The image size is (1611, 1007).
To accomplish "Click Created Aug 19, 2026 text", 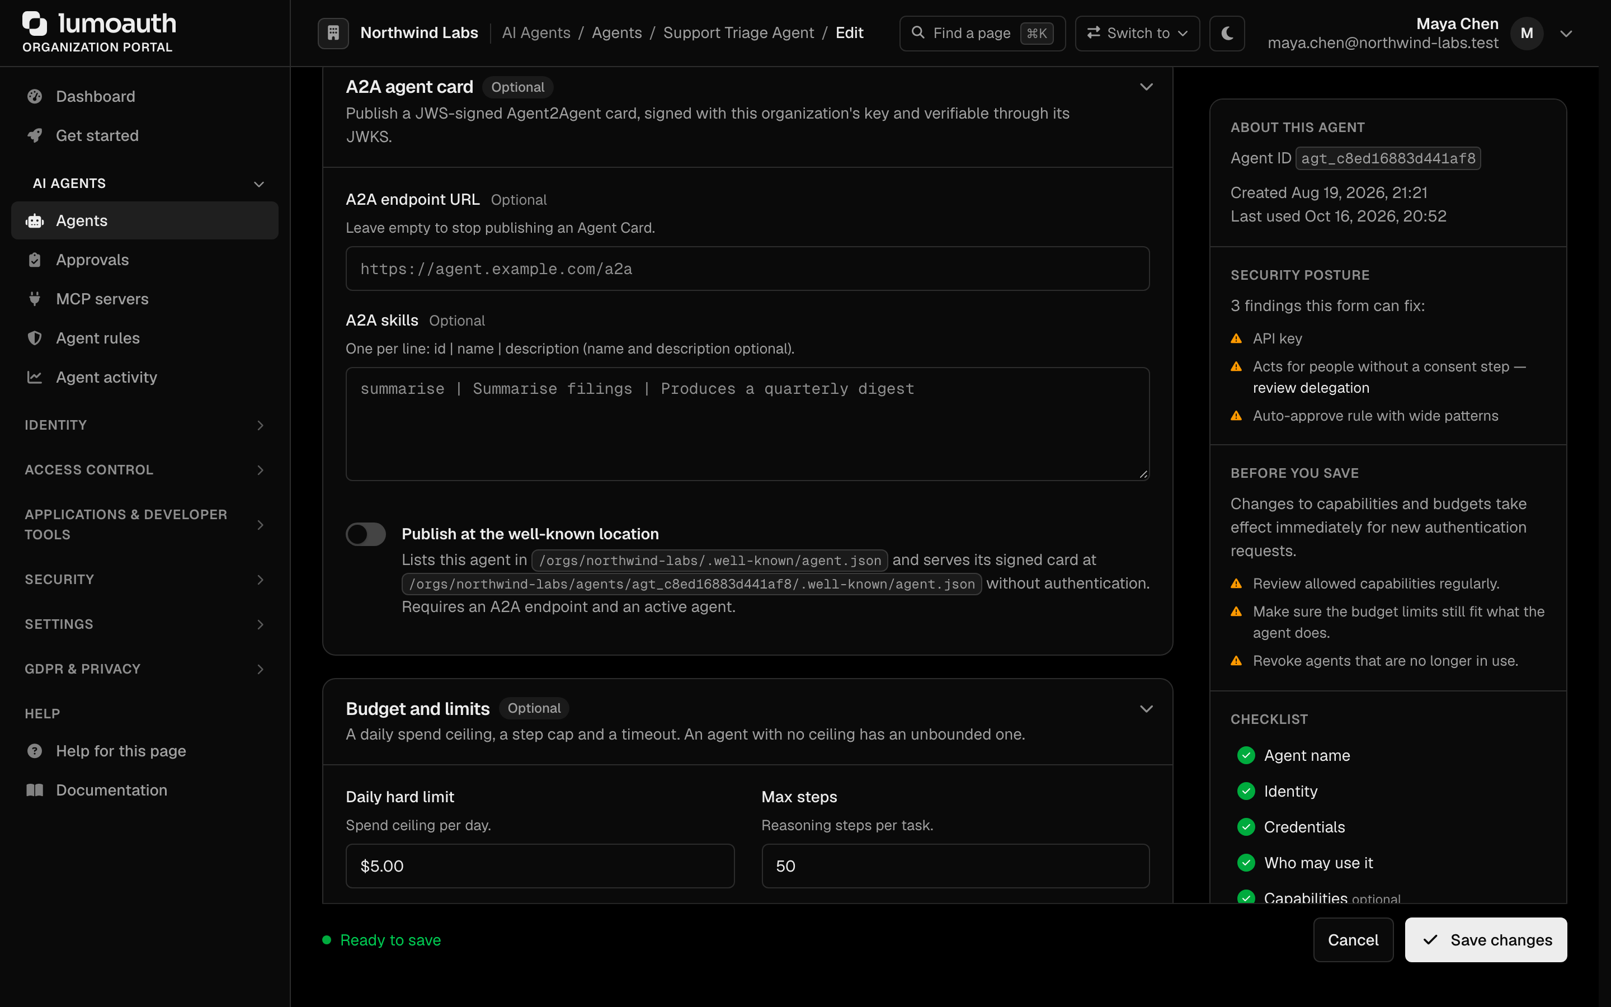I will click(1329, 192).
